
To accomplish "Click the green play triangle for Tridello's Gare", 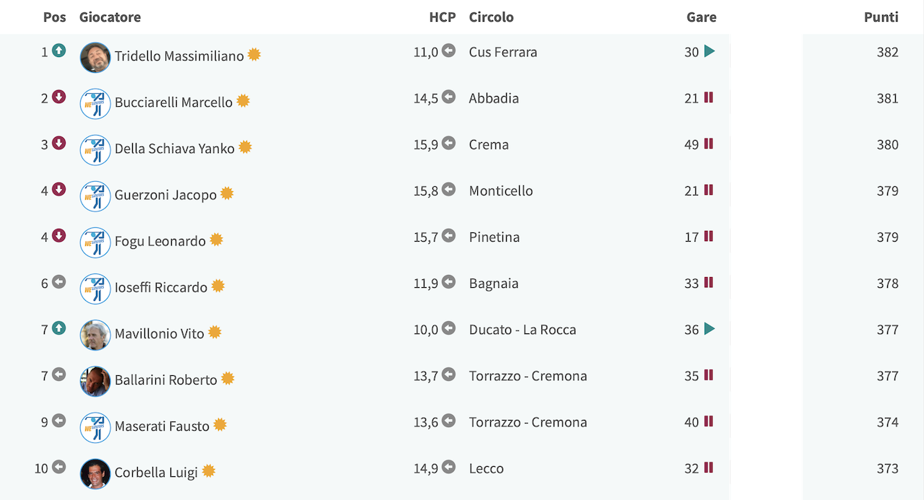I will [x=710, y=51].
